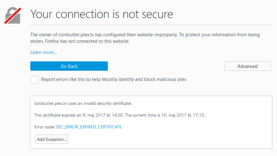
Task: Click "cordcutter.plex.tv" inside the certificate details box
Action: [51, 103]
